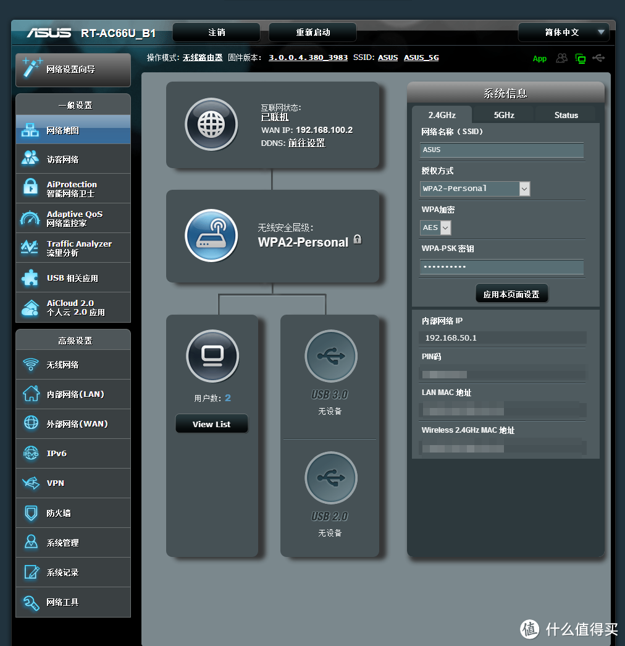Click the Network Map (网络地图) sidebar icon
The height and width of the screenshot is (646, 625).
pos(30,130)
